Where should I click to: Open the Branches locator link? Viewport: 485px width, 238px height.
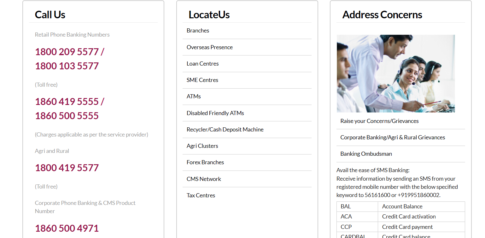[x=198, y=31]
